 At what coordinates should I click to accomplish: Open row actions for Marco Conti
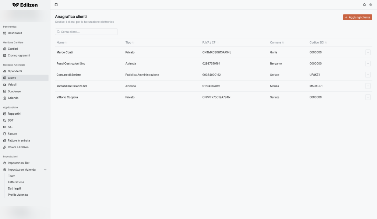(368, 52)
